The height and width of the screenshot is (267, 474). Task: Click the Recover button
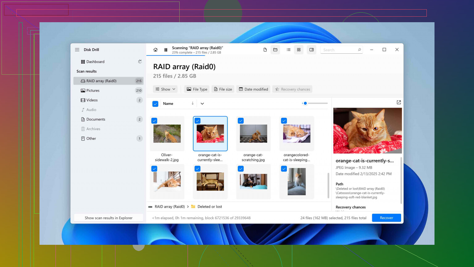(x=386, y=218)
